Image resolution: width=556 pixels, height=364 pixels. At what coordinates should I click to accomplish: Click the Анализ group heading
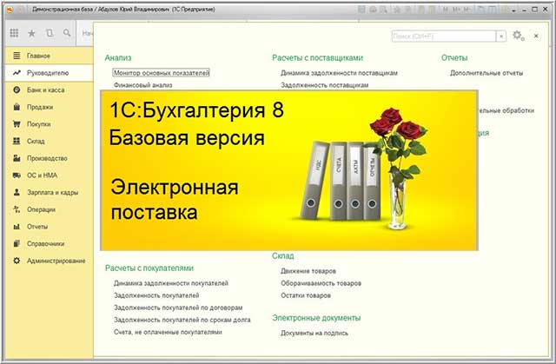[118, 58]
